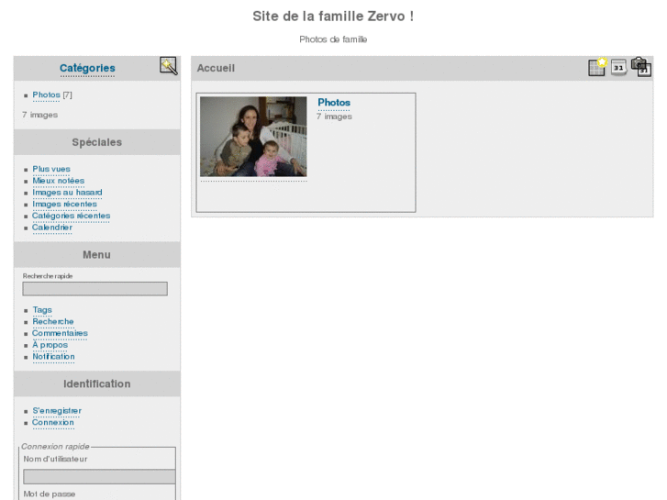
Task: Focus the Nom d'utilisateur field
Action: coord(99,476)
